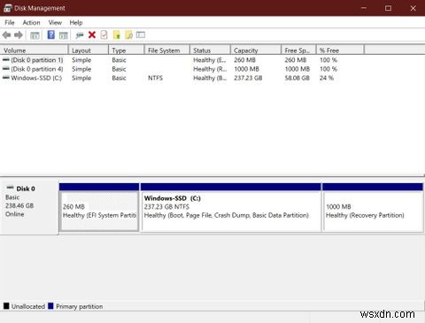Sort by the Status column header
Image resolution: width=425 pixels, height=323 pixels.
[210, 50]
